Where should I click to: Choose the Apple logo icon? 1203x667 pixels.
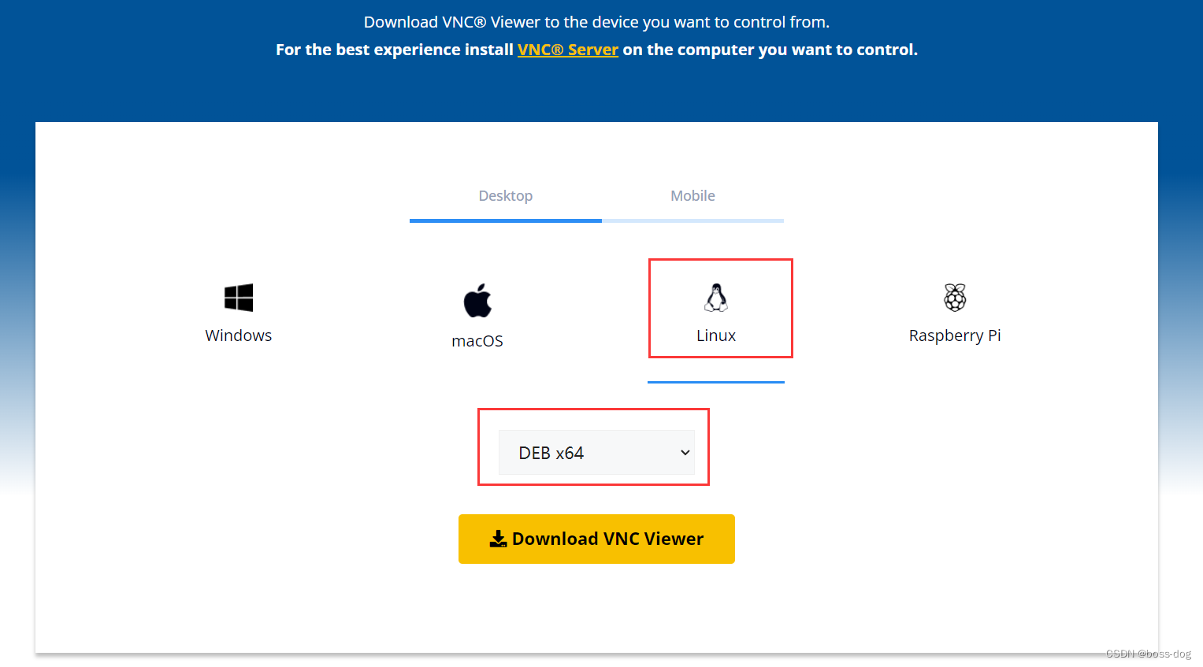(x=477, y=301)
